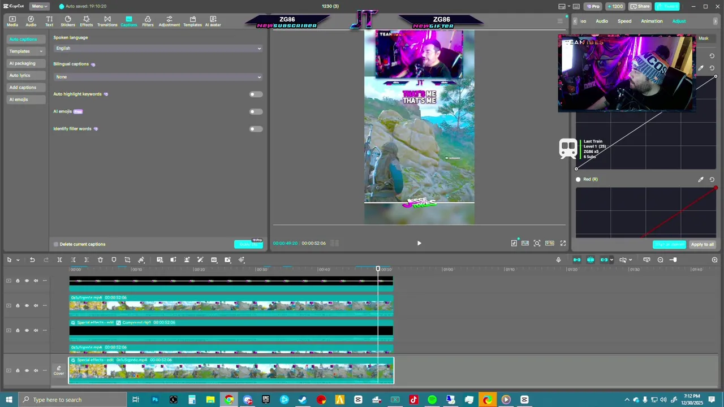Play the preview video

[x=419, y=243]
